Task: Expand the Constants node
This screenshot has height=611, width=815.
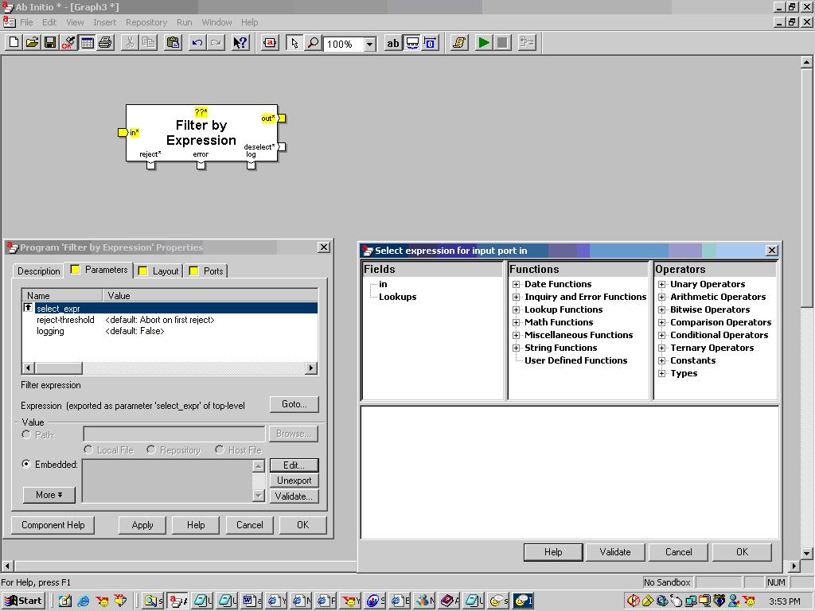Action: click(661, 360)
